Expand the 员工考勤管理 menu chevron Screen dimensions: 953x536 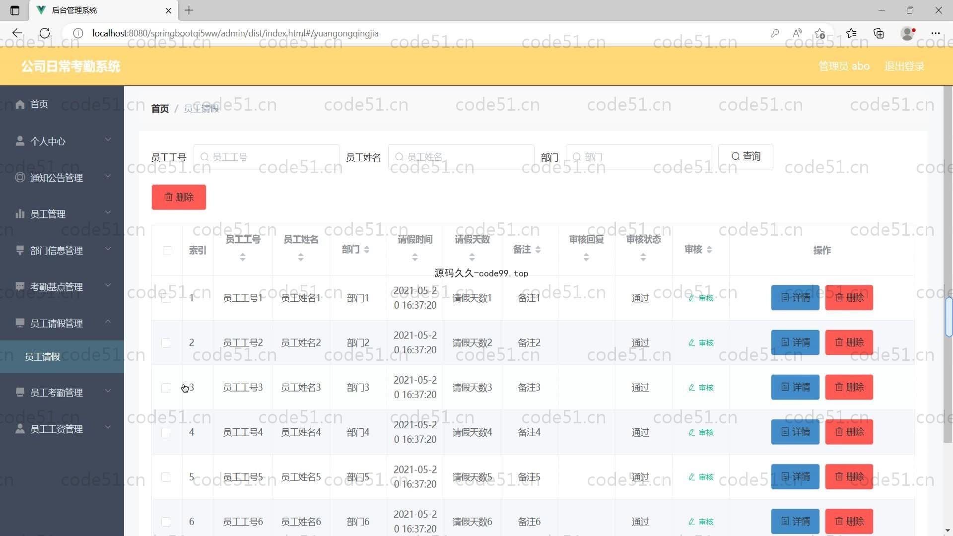(x=108, y=391)
